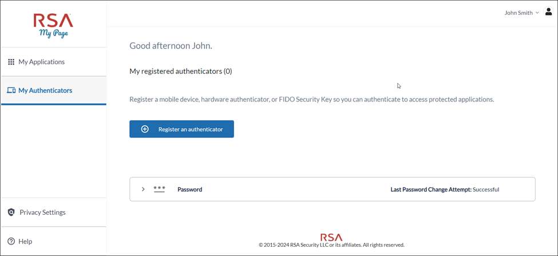Click the plus icon on Register button
Screen dimensions: 558x256
pos(145,129)
